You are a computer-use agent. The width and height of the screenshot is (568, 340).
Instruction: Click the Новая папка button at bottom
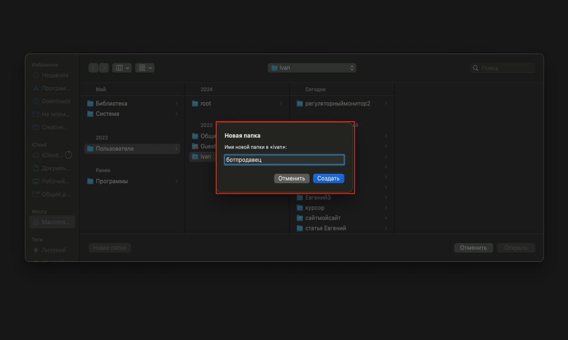[x=109, y=248]
